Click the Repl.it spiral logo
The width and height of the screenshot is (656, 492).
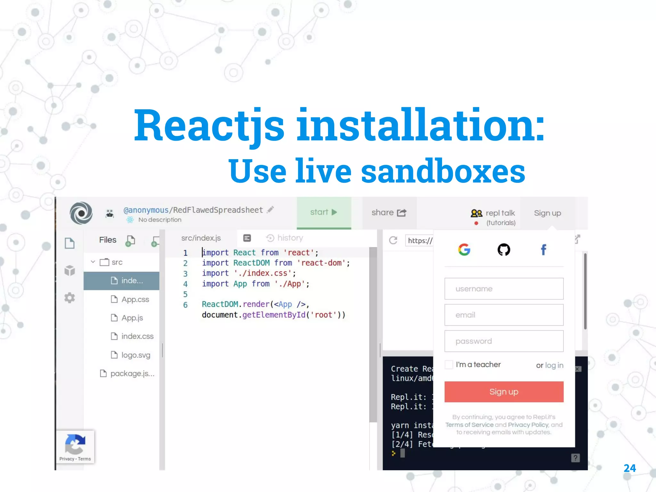coord(81,213)
